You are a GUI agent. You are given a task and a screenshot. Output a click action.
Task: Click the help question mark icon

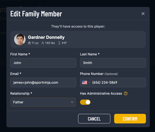126,94
